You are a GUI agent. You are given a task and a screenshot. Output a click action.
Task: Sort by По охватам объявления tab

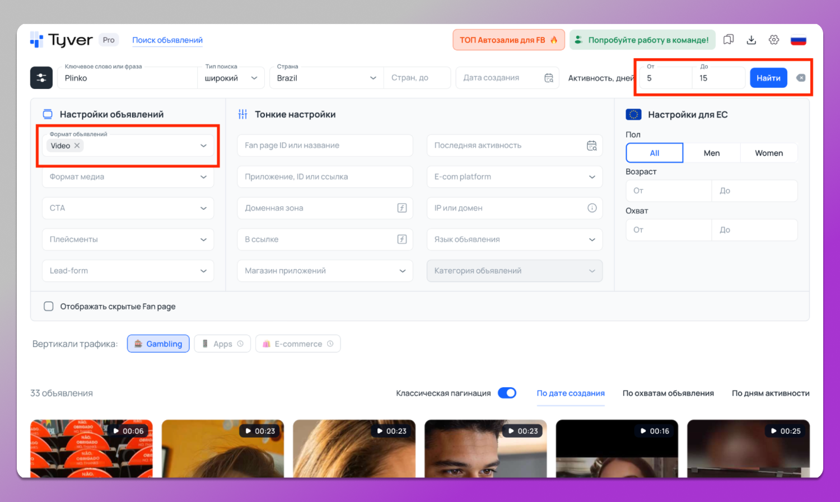pyautogui.click(x=668, y=393)
